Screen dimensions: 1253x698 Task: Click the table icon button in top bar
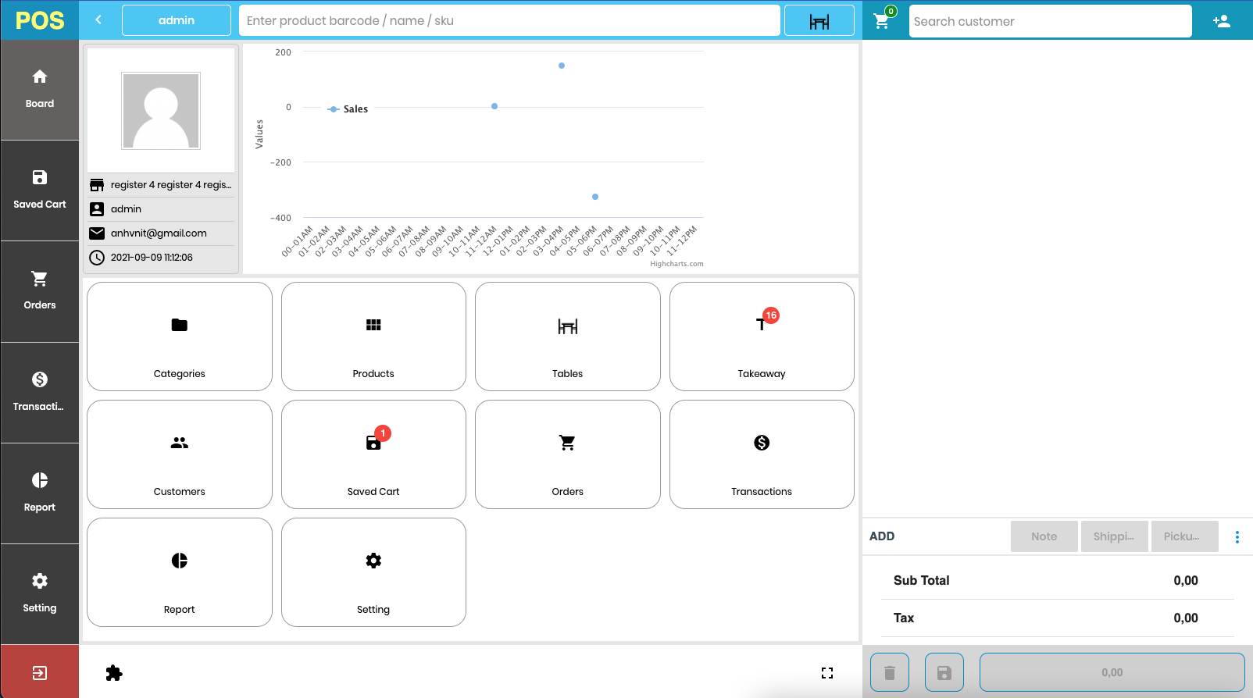(x=819, y=21)
